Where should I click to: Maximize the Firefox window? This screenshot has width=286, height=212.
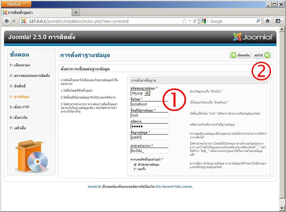pyautogui.click(x=274, y=5)
